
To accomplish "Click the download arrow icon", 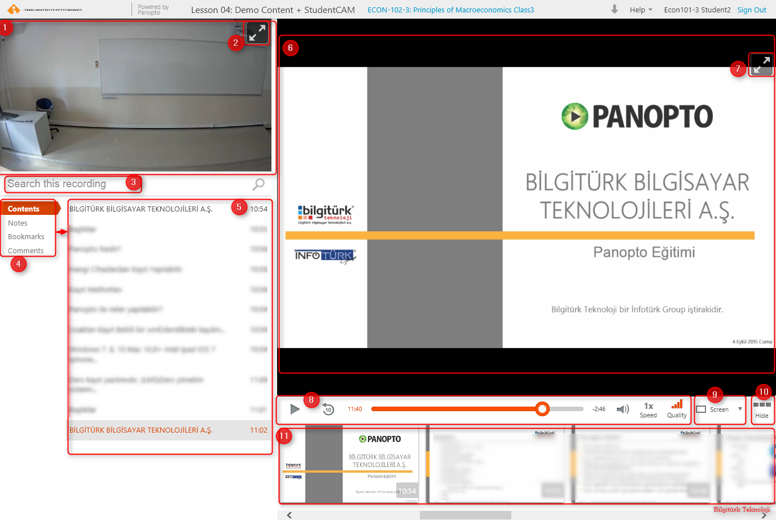I will click(x=615, y=9).
